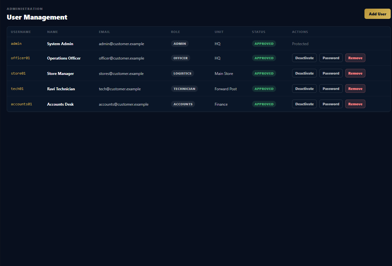Viewport: 392px width, 266px height.
Task: Click email admin@customer.example
Action: click(121, 44)
